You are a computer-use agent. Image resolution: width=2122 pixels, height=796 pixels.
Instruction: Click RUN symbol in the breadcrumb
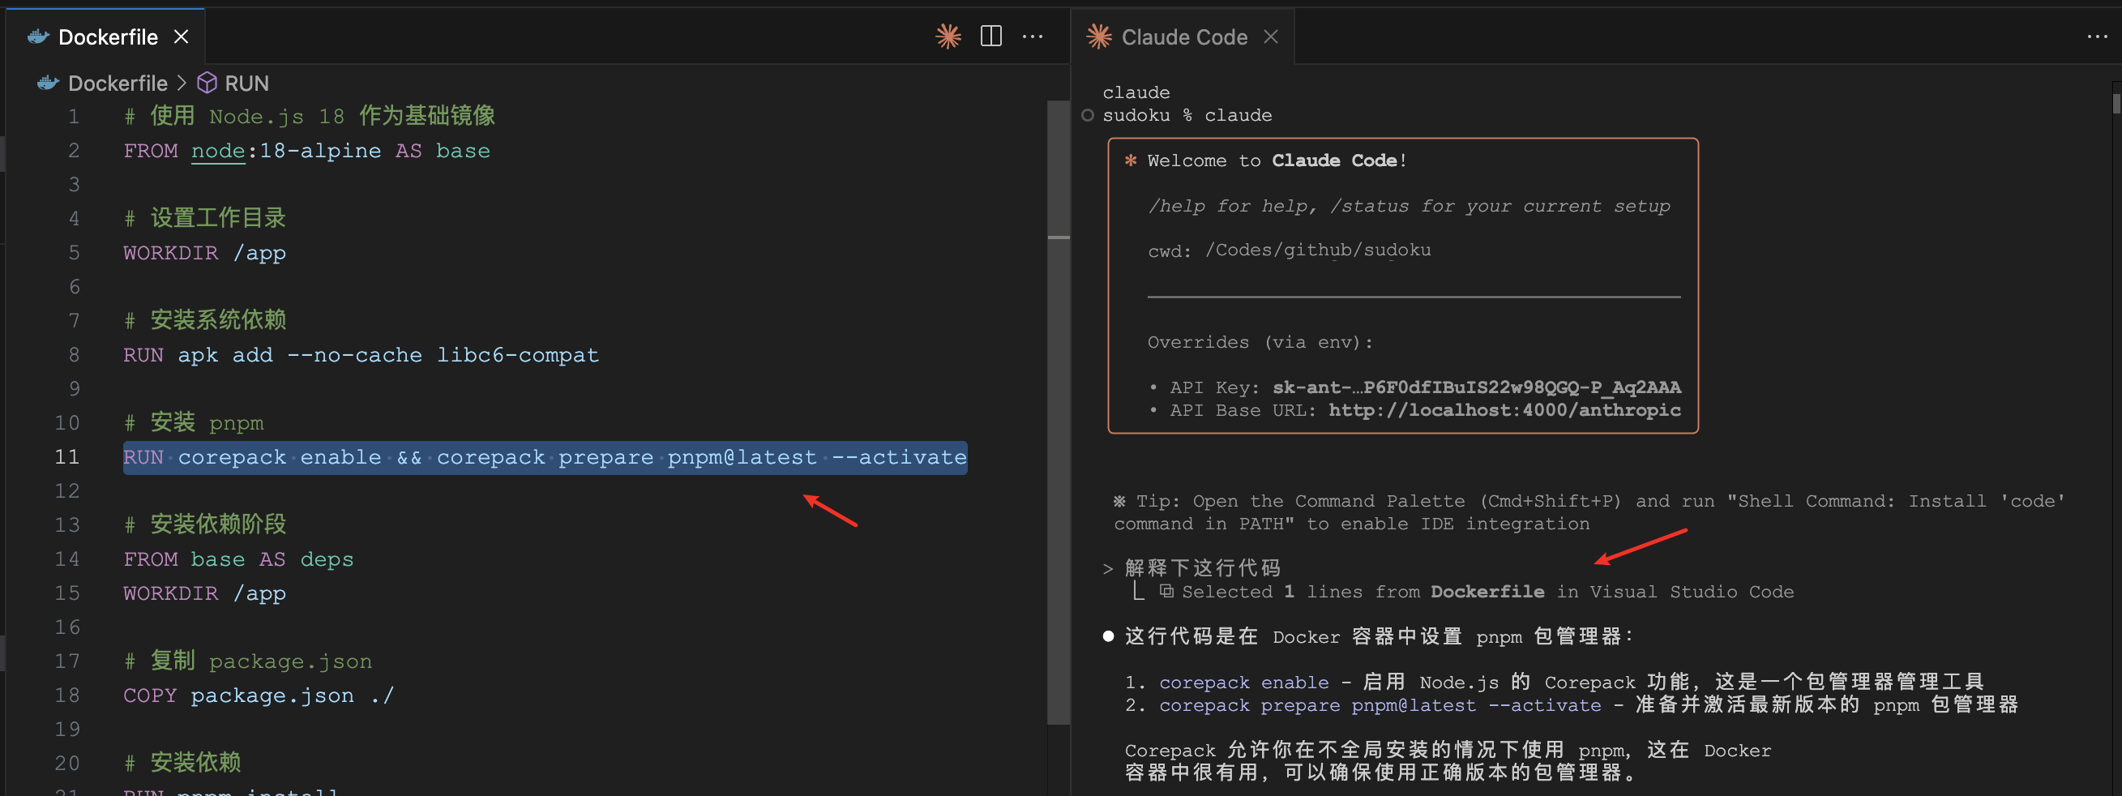[x=246, y=83]
